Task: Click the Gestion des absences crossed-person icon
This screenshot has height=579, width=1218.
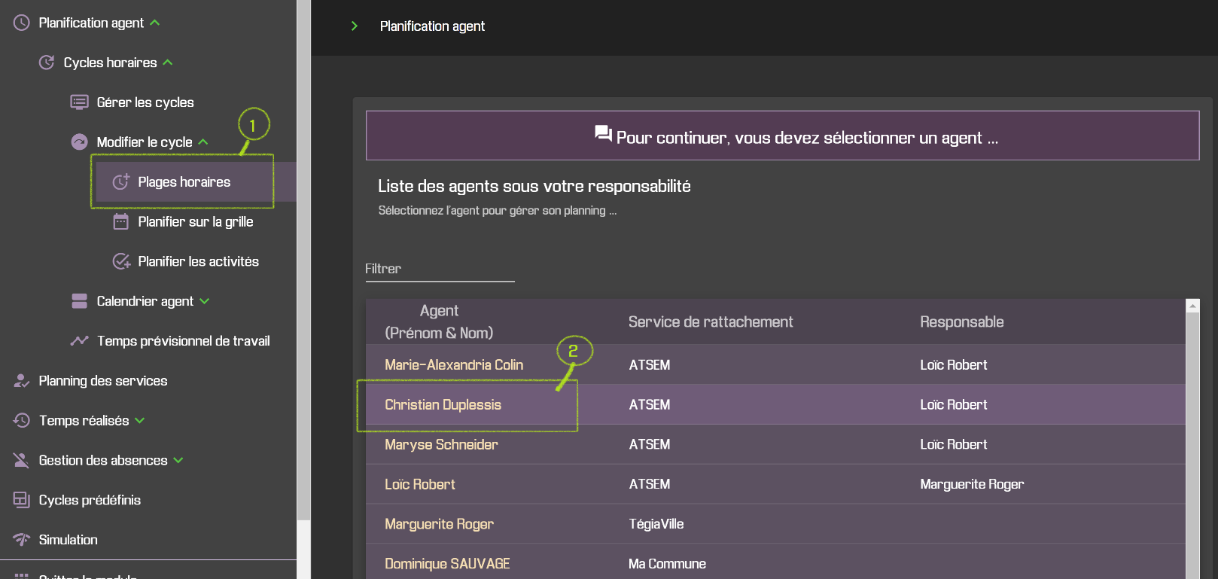Action: 22,460
